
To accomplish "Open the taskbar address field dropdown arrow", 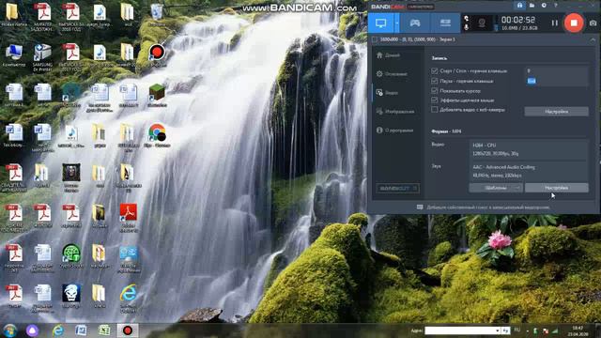I will coord(498,330).
